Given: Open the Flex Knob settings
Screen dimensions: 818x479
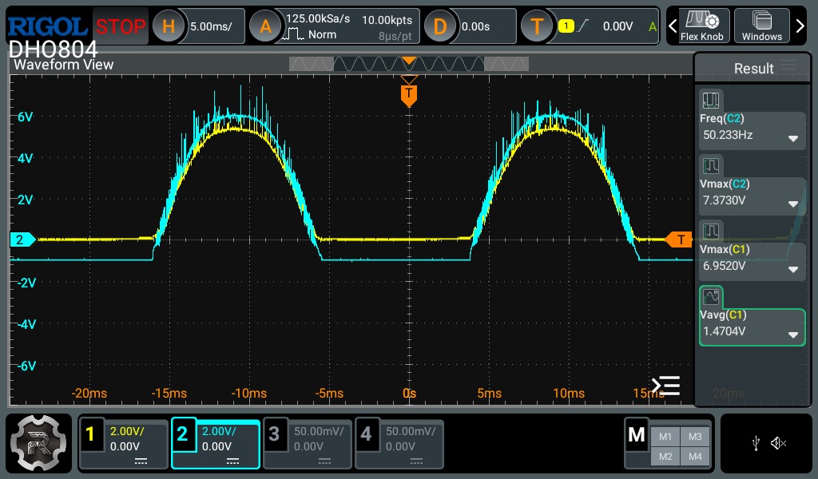Looking at the screenshot, I should pyautogui.click(x=701, y=26).
